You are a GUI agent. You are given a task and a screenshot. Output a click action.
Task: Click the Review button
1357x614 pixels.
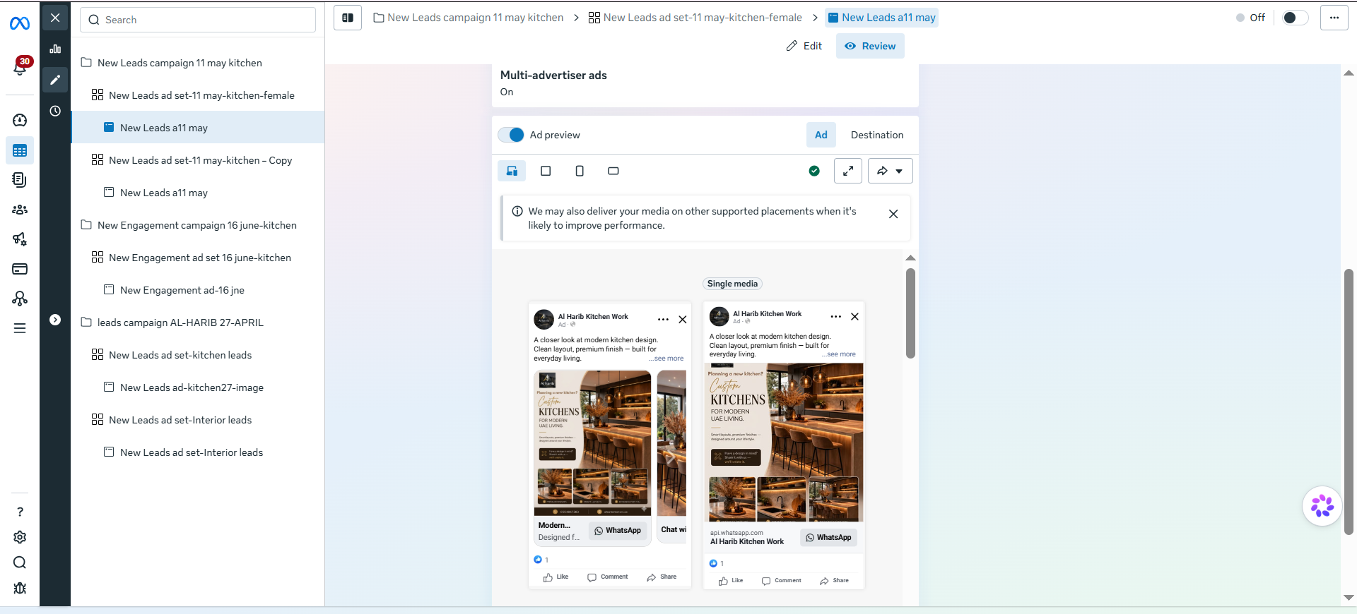click(870, 46)
